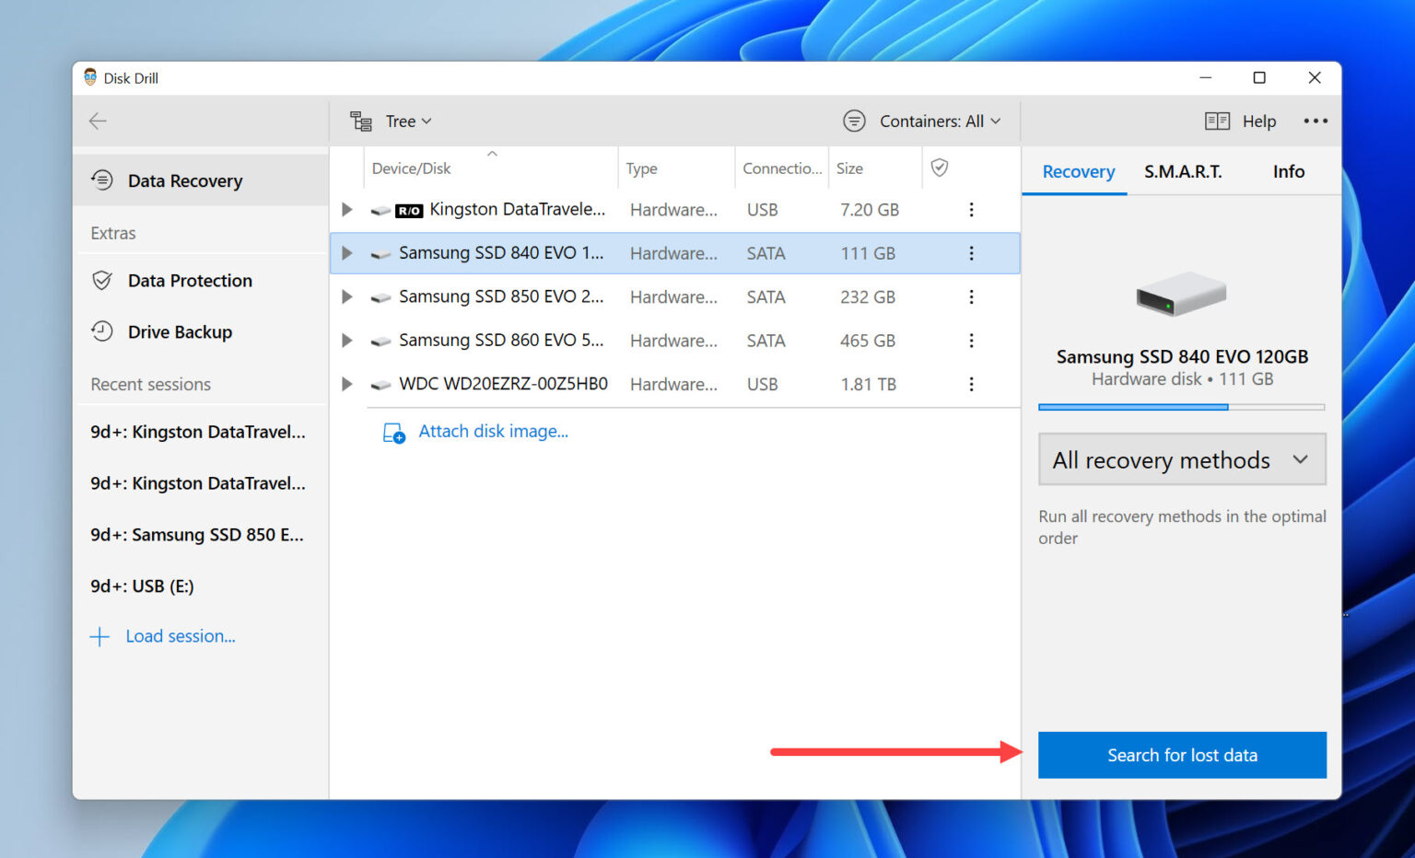Open the All recovery methods dropdown
Viewport: 1415px width, 858px height.
[x=1181, y=459]
